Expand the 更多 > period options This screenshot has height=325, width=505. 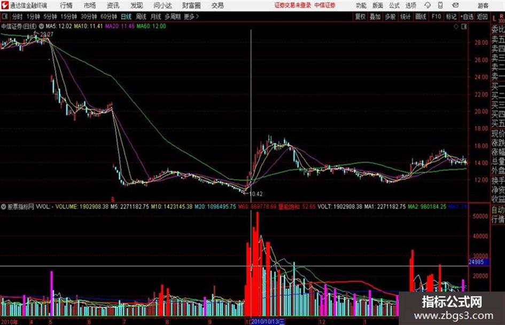(191, 17)
